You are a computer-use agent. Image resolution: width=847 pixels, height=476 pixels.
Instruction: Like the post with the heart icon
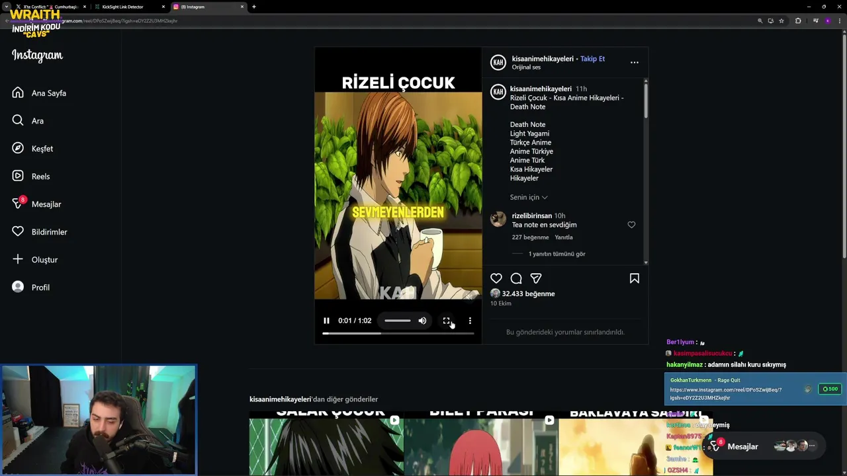point(496,278)
